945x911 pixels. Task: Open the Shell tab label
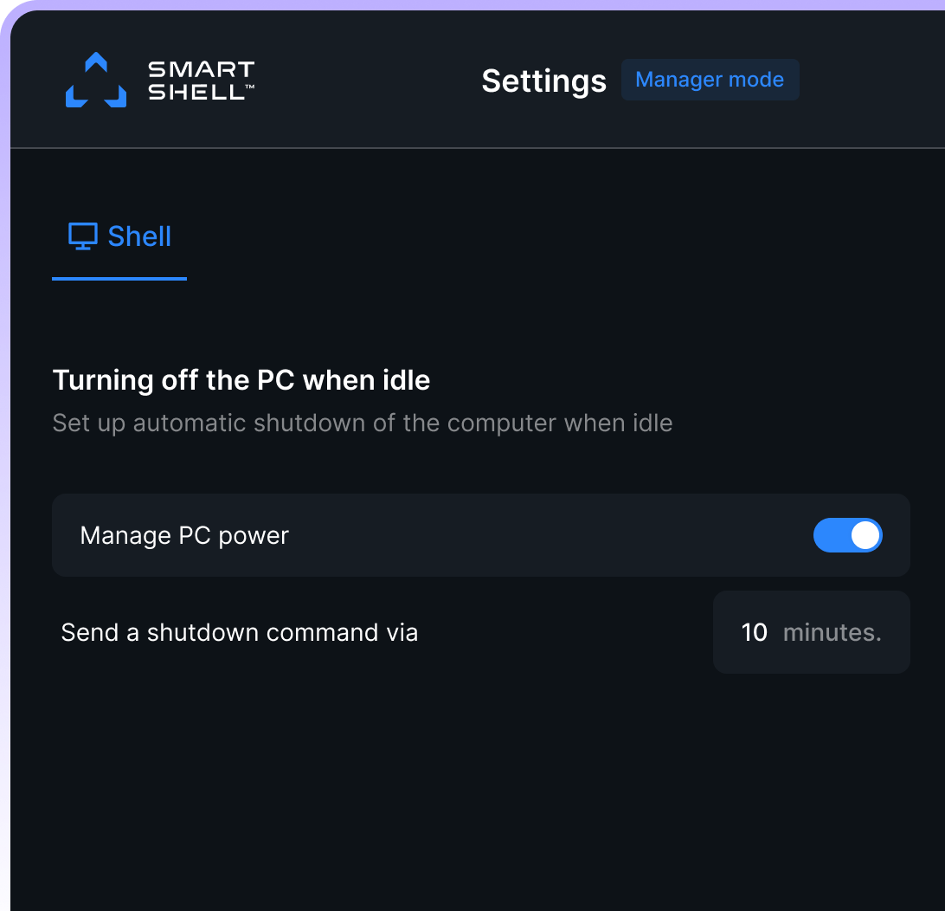click(139, 236)
